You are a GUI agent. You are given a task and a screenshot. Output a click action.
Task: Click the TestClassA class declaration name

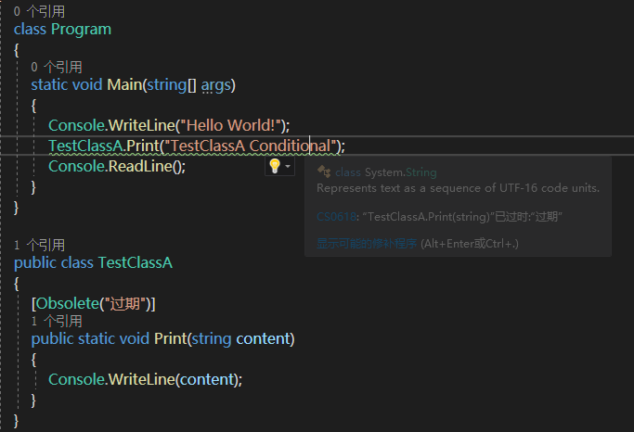tap(136, 262)
